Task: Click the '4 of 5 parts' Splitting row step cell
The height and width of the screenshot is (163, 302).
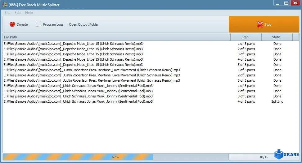Action: click(x=246, y=101)
